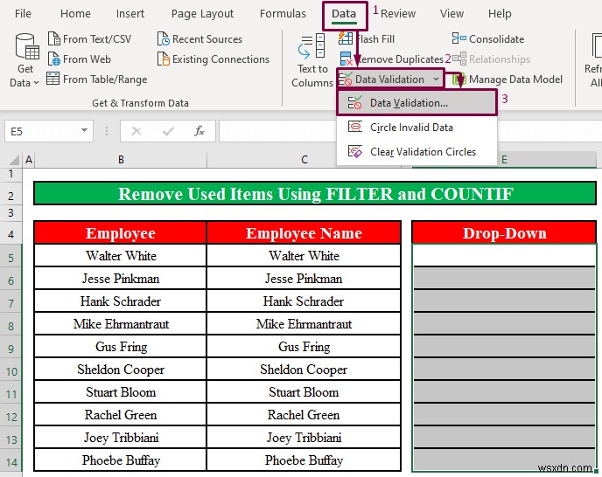
Task: Select column B header
Action: (121, 160)
